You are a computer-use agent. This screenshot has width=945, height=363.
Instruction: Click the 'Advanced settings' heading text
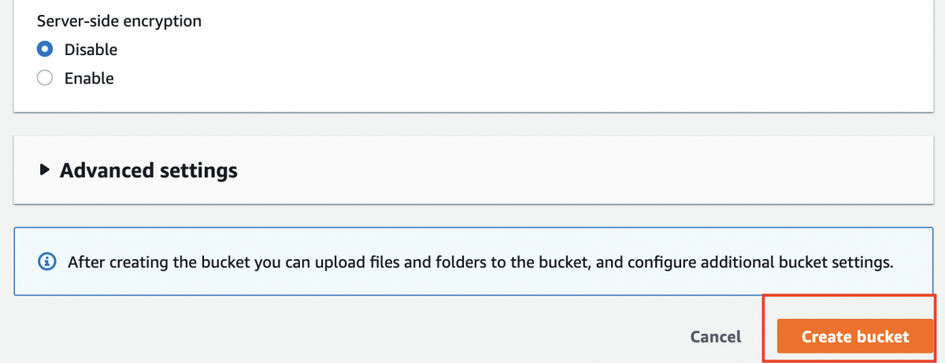148,170
